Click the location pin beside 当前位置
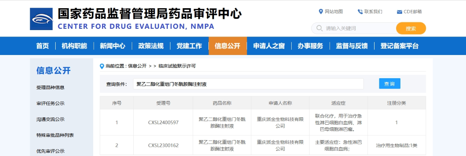Viewport: 466px width, 156px height. 102,66
